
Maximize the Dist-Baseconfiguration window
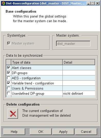(93, 3)
